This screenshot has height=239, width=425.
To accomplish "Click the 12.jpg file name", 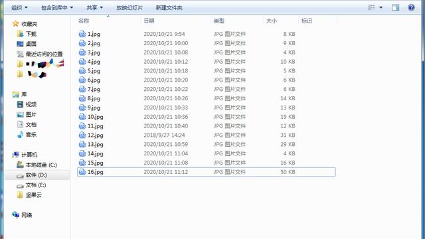I will click(x=96, y=135).
